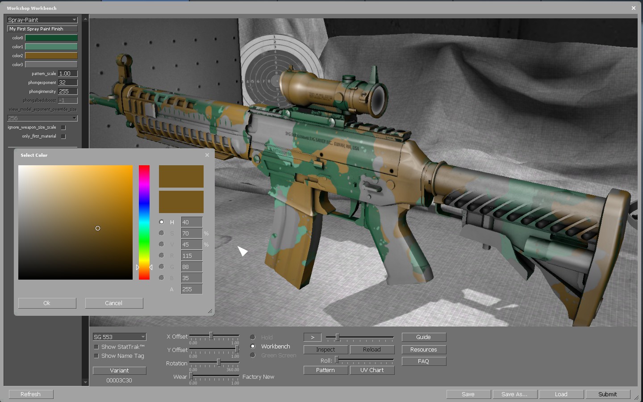Click the pattern_scale value field
This screenshot has width=643, height=402.
click(x=68, y=74)
